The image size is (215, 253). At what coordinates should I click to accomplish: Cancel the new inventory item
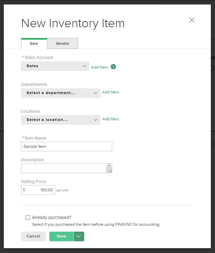(x=33, y=236)
